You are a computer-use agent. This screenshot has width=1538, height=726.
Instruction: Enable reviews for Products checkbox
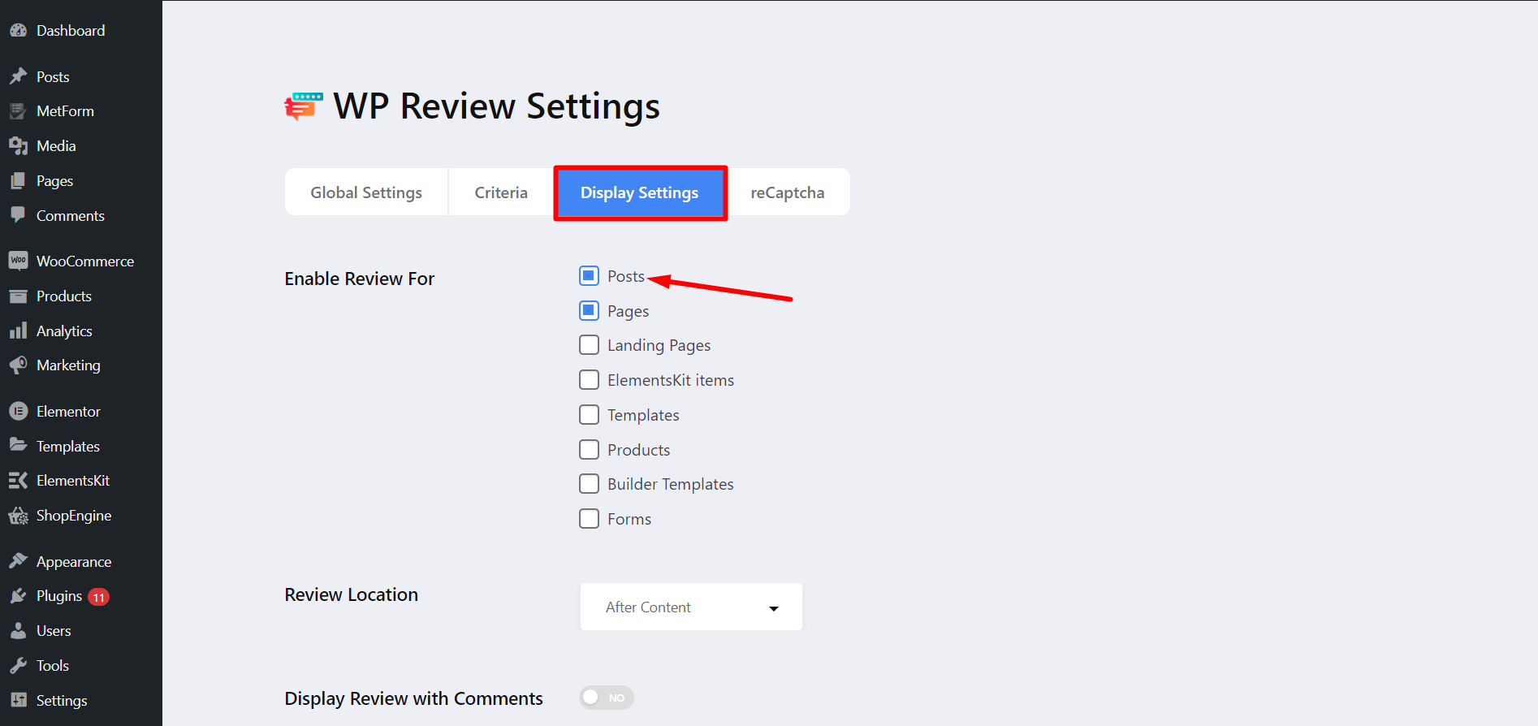(589, 450)
